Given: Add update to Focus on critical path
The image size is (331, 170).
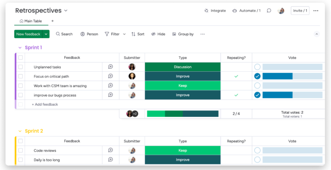Looking at the screenshot, I should point(110,76).
